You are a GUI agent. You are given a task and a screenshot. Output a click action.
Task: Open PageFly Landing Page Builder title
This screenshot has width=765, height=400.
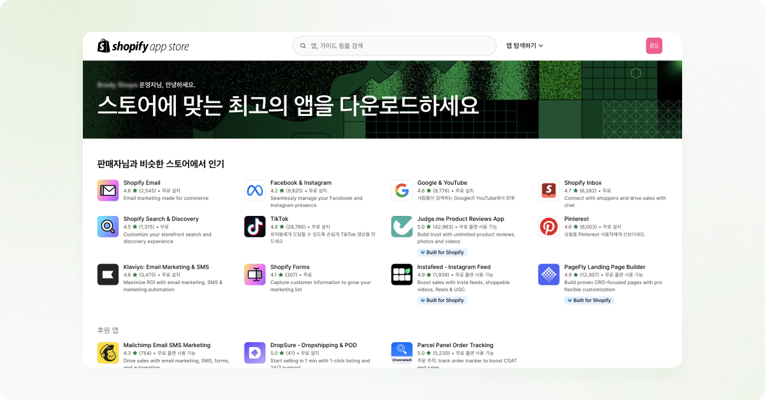coord(605,267)
